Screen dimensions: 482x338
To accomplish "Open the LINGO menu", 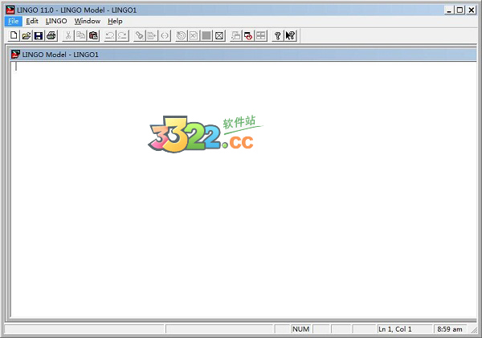I will pyautogui.click(x=56, y=21).
